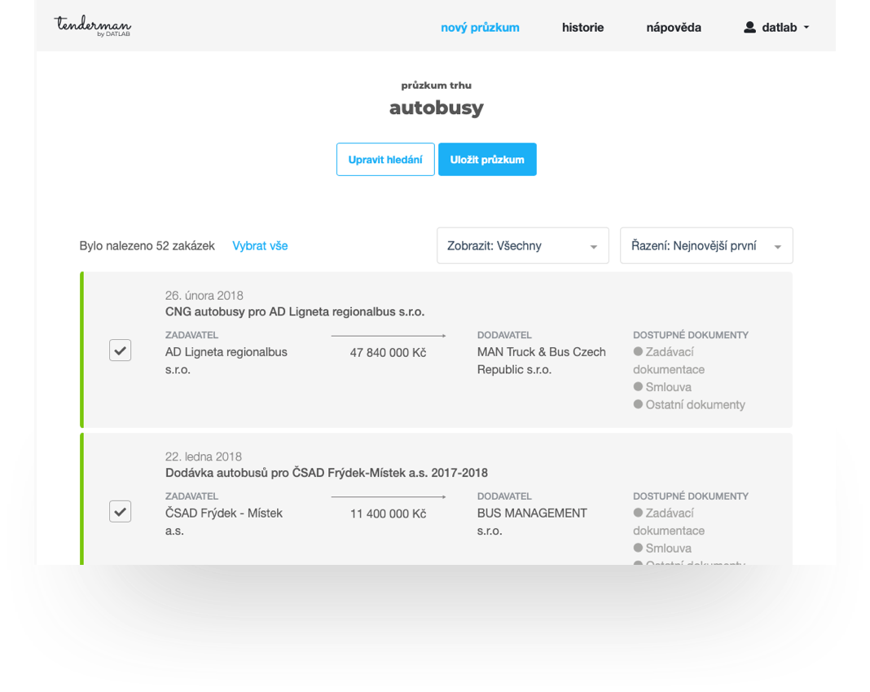Open the datlab account dropdown caret

click(806, 27)
